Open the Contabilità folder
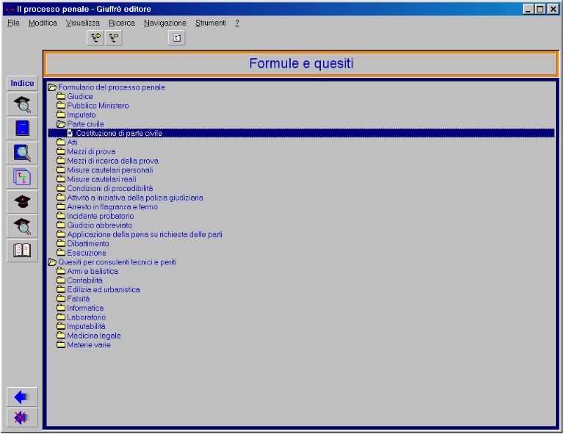The width and height of the screenshot is (564, 434). click(x=79, y=281)
